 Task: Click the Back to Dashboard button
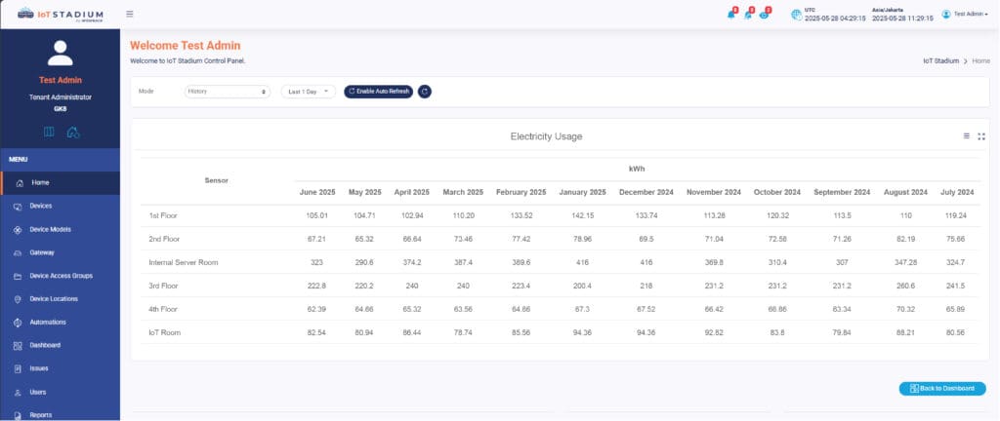point(941,388)
